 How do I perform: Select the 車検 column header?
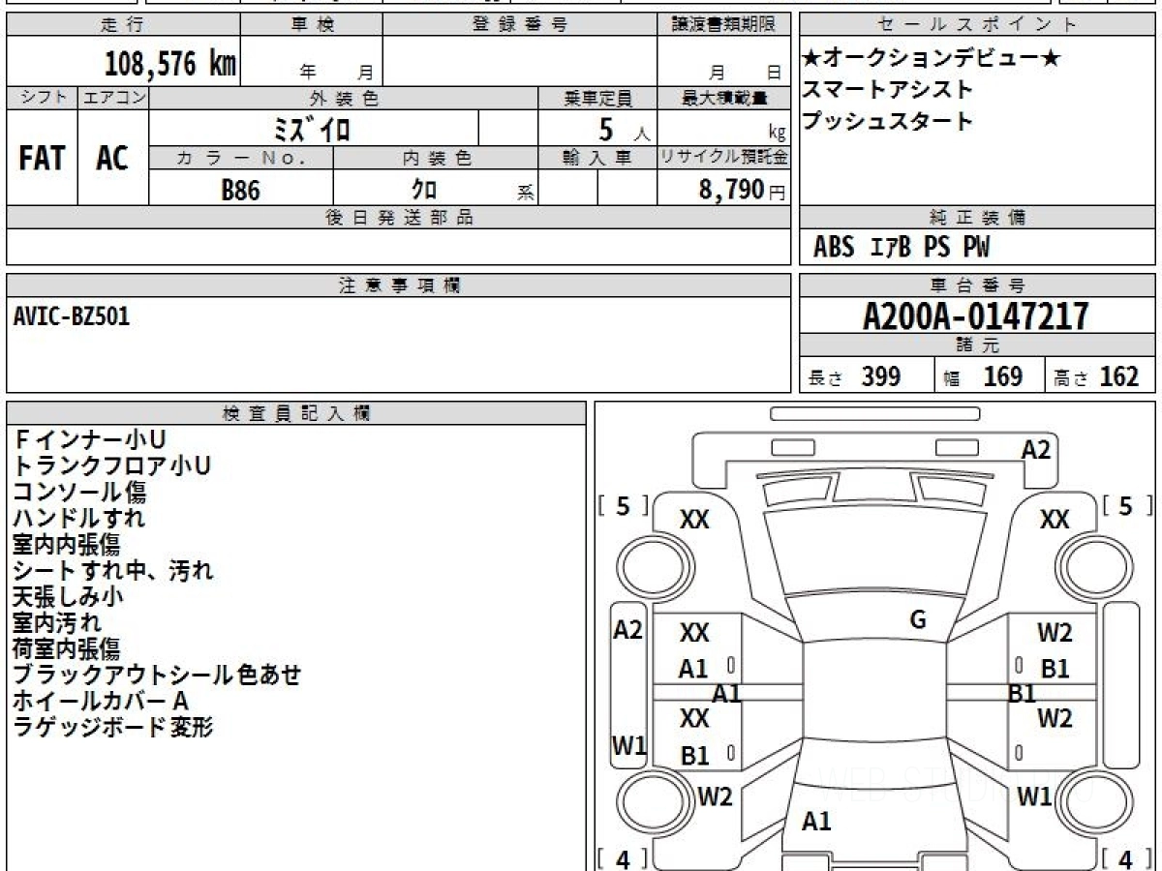[312, 26]
